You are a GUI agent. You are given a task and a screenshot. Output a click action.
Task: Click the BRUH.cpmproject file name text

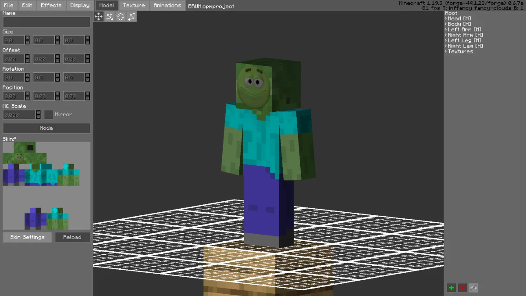pos(211,6)
